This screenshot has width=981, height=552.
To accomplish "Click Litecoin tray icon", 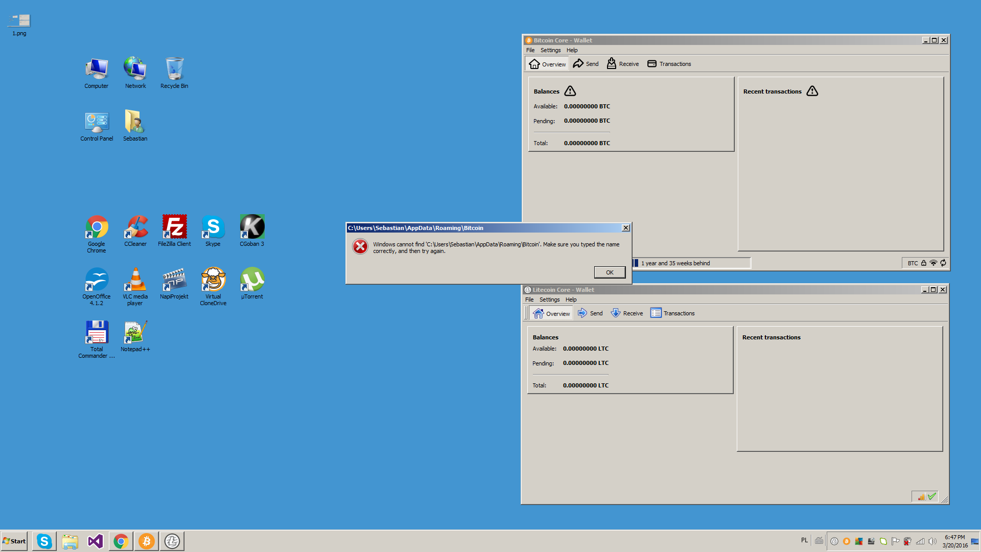I will (x=834, y=541).
